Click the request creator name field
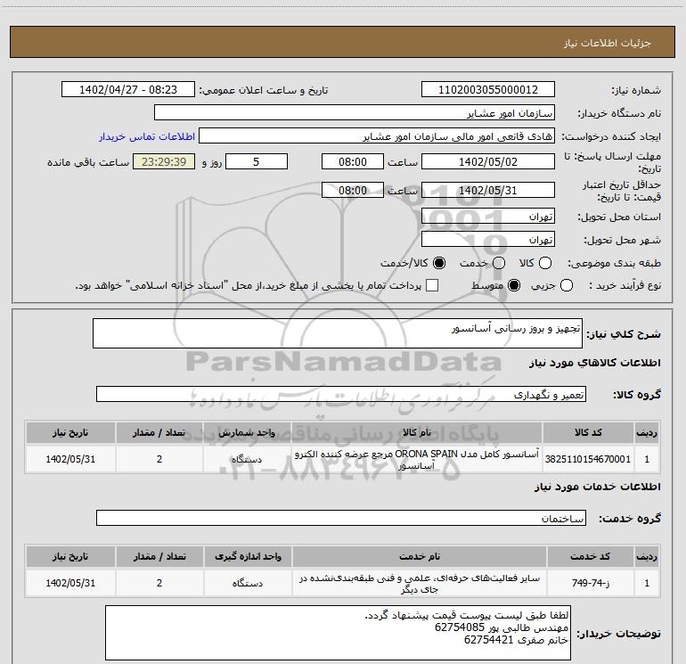The height and width of the screenshot is (664, 686). (x=377, y=136)
